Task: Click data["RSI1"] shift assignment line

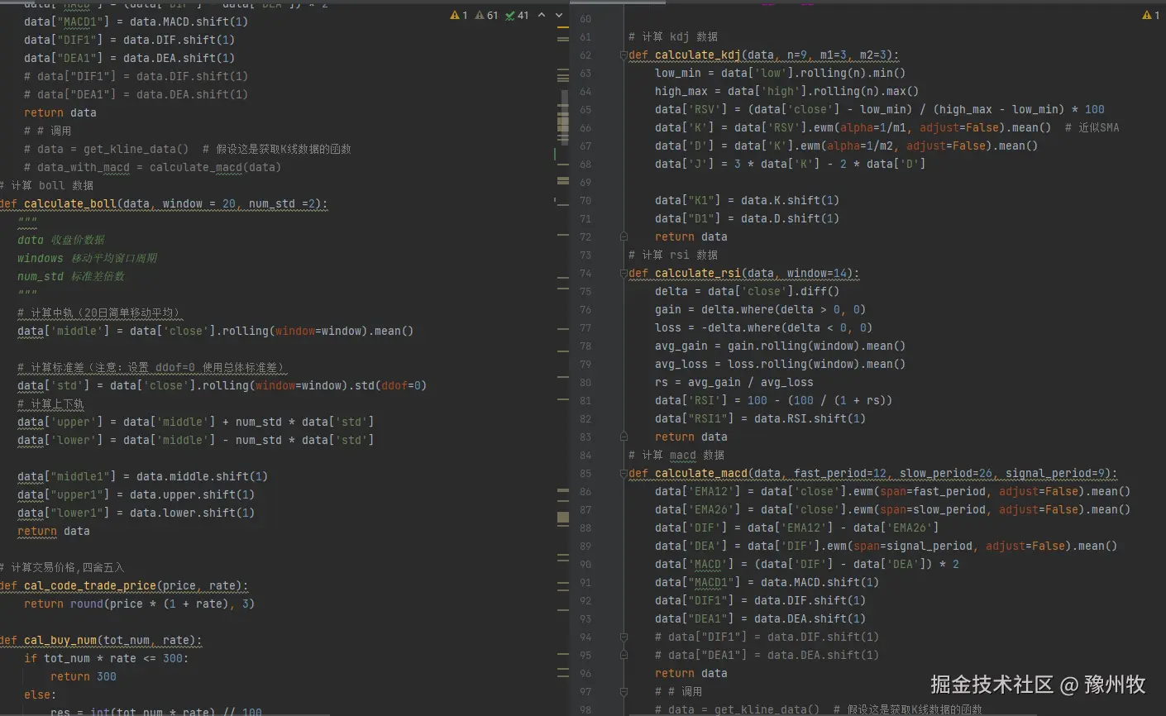Action: [761, 419]
